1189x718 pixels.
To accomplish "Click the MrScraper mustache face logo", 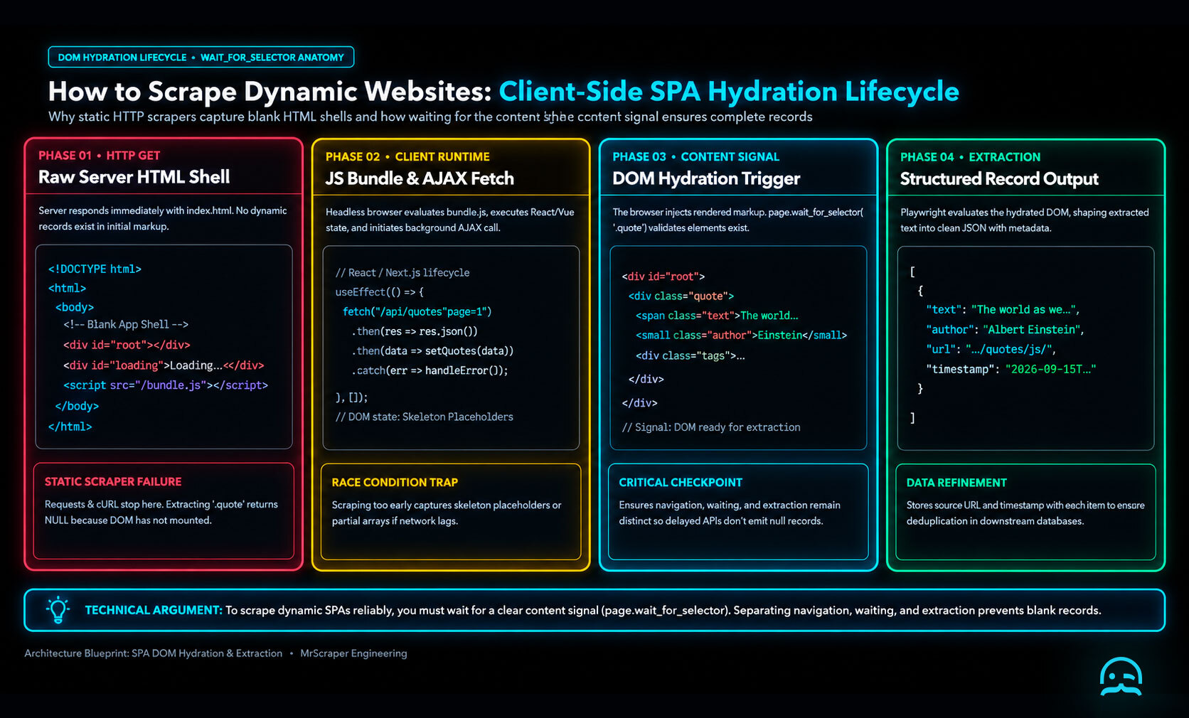I will coord(1121,677).
